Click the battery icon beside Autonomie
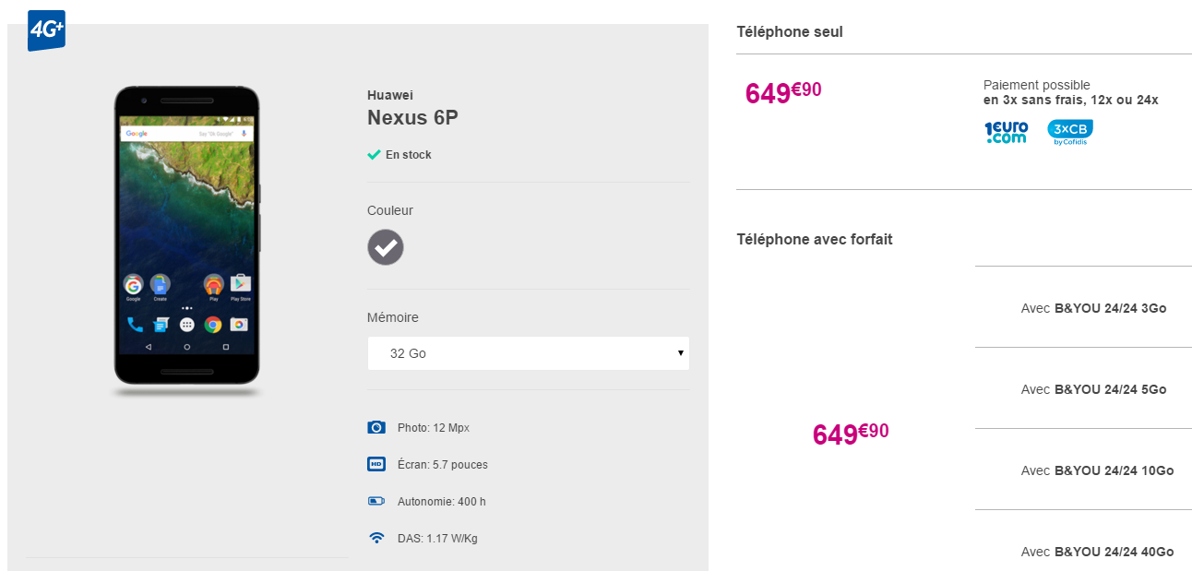Viewport: 1192px width, 571px height. pyautogui.click(x=376, y=501)
